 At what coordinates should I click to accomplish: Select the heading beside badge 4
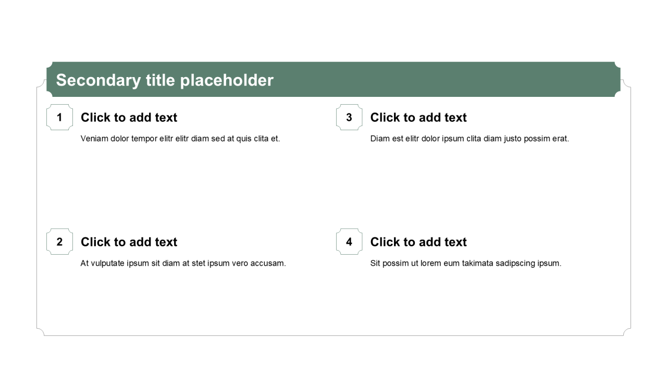418,242
